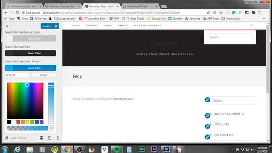Pick the purple palette swatch
This screenshot has height=153, width=272.
point(42,122)
